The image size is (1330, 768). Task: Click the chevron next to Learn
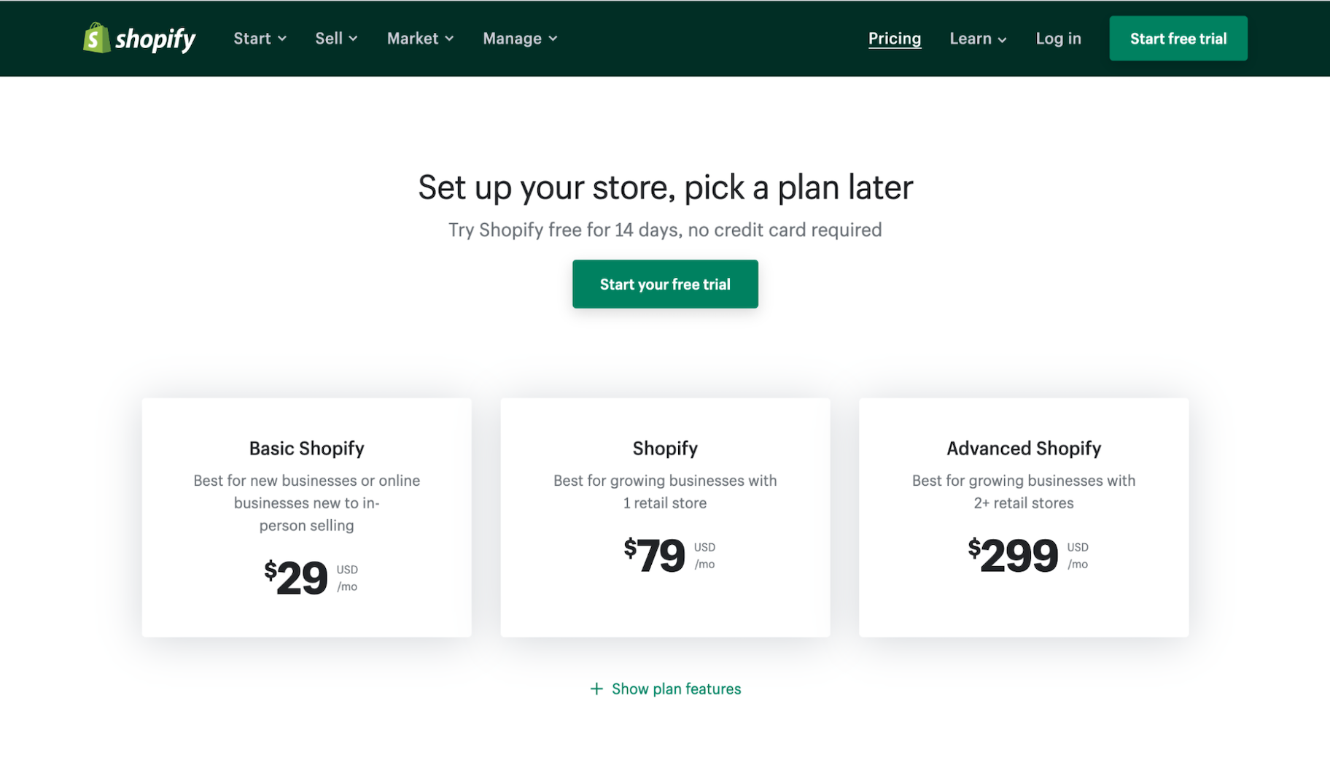coord(1002,40)
